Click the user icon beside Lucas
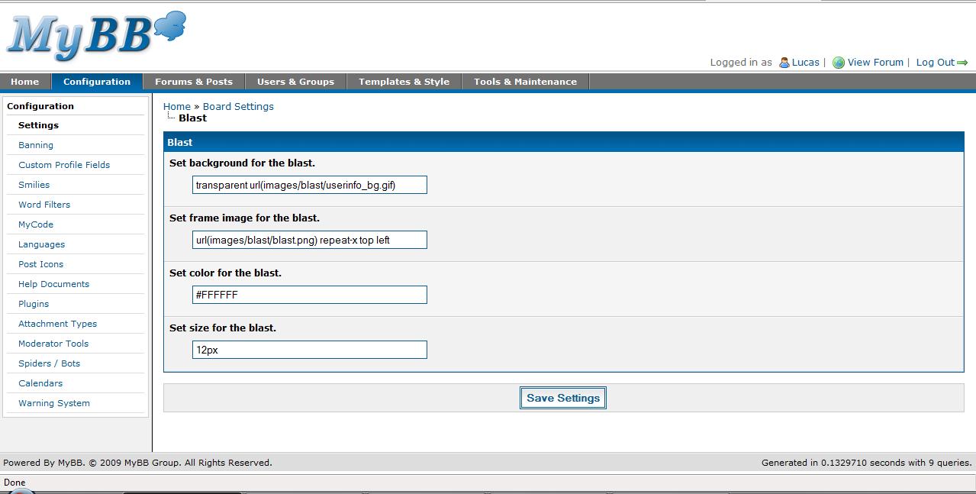 tap(784, 63)
